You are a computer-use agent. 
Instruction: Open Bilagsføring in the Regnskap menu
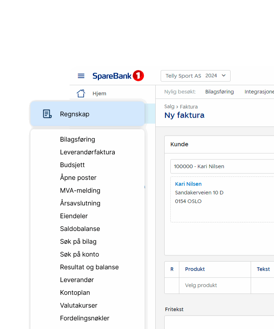pyautogui.click(x=77, y=139)
